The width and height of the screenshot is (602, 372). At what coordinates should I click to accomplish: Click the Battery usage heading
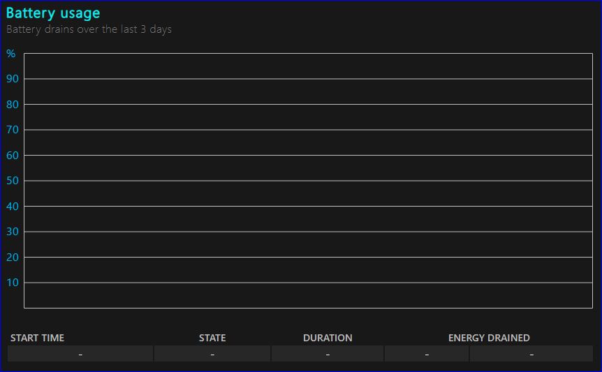pyautogui.click(x=53, y=13)
